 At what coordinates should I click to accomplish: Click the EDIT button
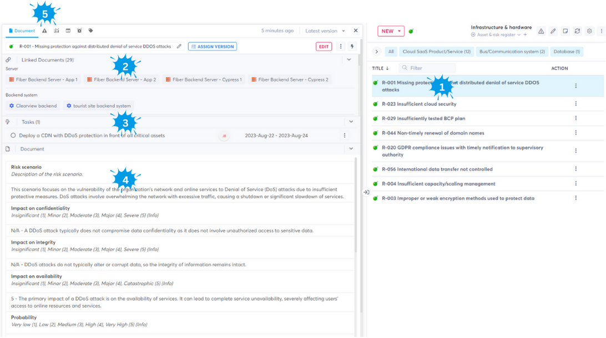pyautogui.click(x=324, y=47)
